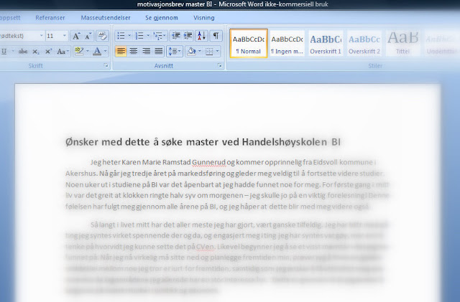Viewport: 460px width, 302px height.
Task: Open the Sideoppsett ribbon tab
Action: pos(10,18)
